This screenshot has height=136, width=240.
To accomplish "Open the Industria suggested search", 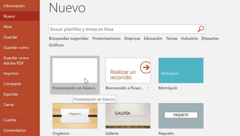I will [x=189, y=38].
